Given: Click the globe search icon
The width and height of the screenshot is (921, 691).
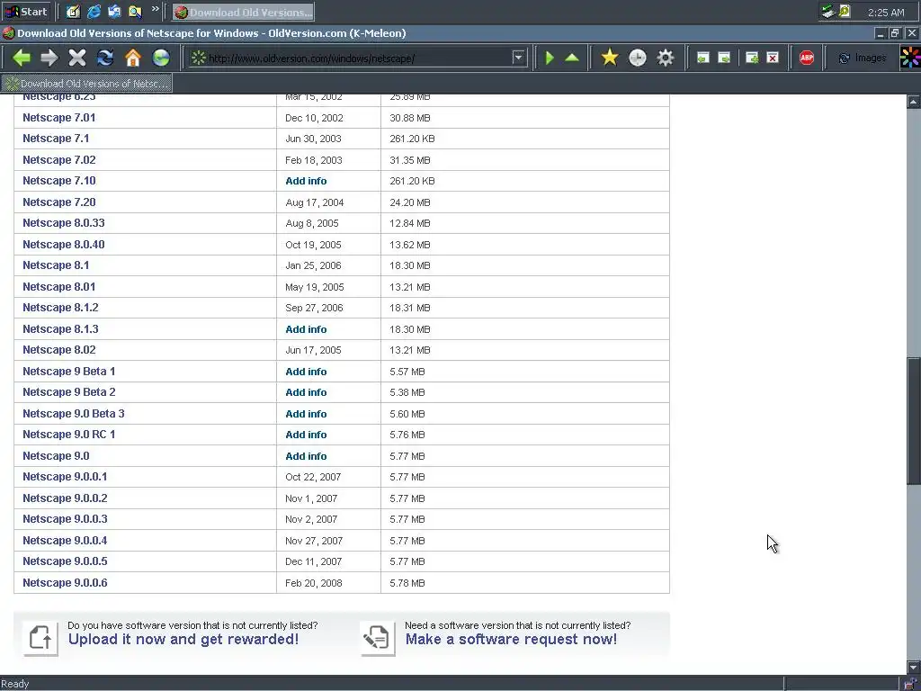Looking at the screenshot, I should tap(161, 58).
